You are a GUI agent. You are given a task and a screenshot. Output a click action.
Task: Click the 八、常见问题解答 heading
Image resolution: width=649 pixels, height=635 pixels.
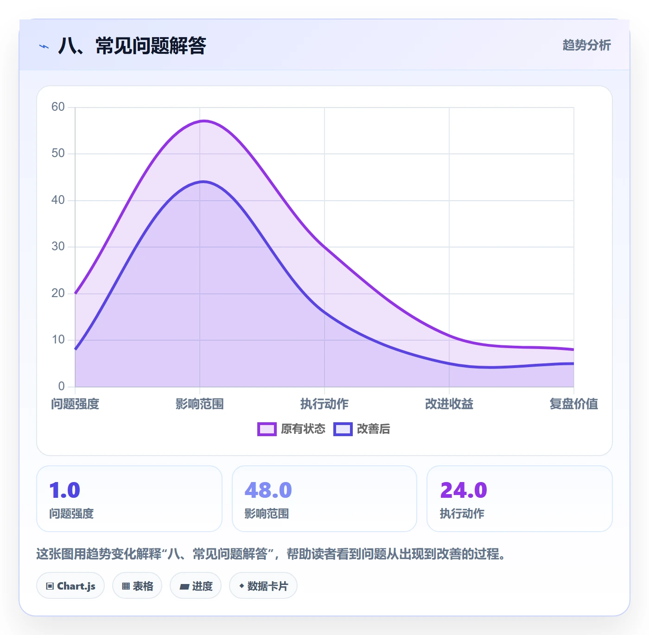point(132,46)
